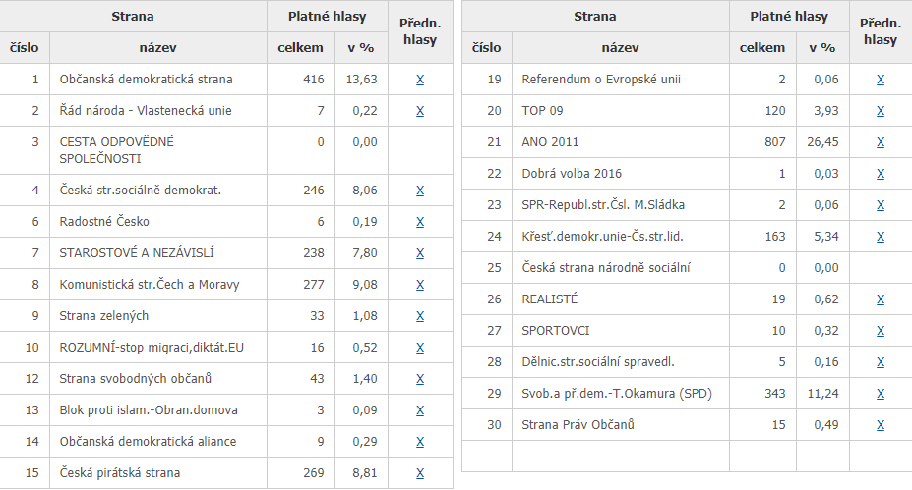This screenshot has width=912, height=490.
Task: Click X link for Česká pirátská strana
Action: [420, 473]
